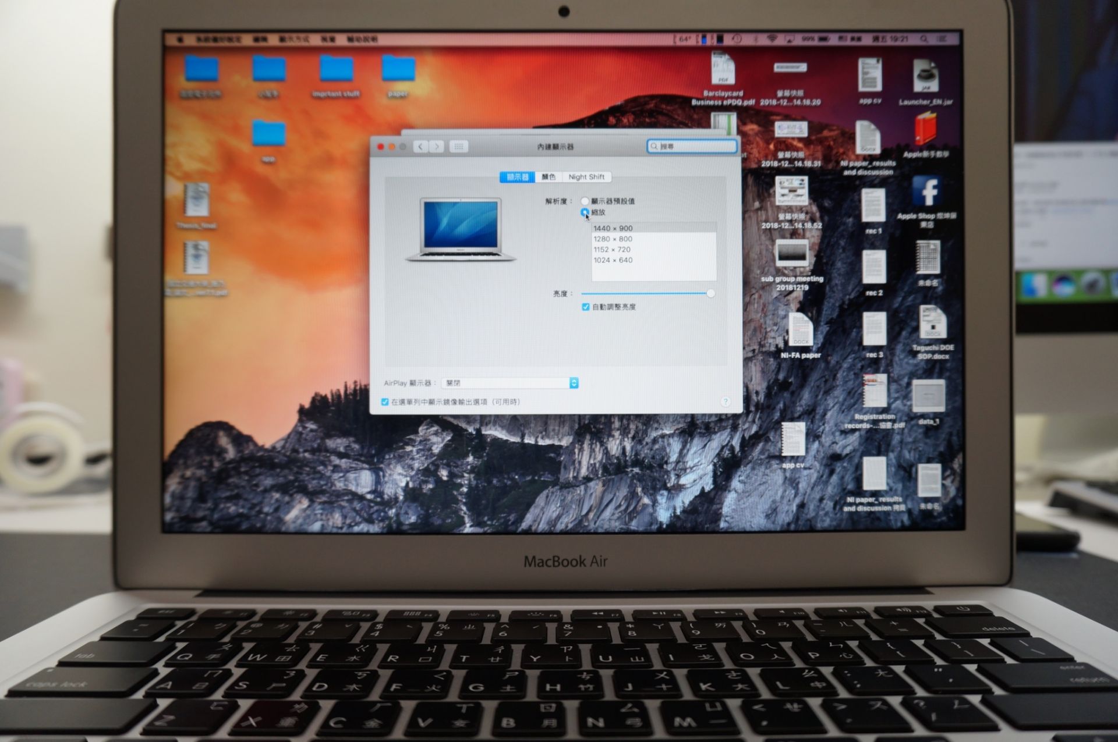Open Spotlight search in the menu bar
The height and width of the screenshot is (742, 1118).
point(924,39)
